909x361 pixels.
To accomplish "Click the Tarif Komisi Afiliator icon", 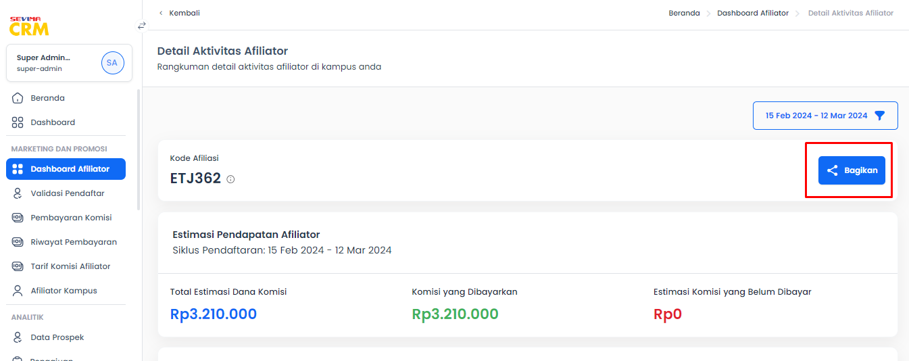I will click(x=18, y=266).
